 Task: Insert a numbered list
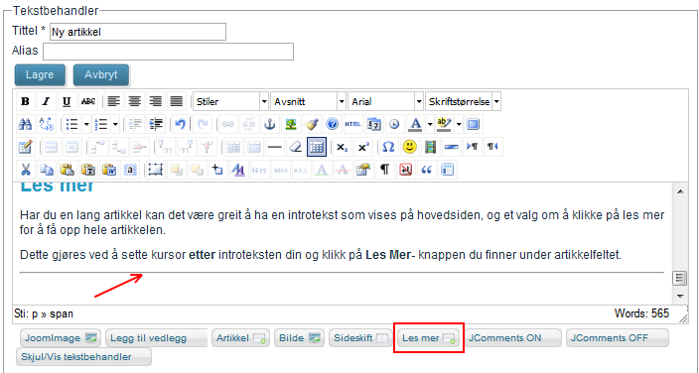tap(101, 124)
